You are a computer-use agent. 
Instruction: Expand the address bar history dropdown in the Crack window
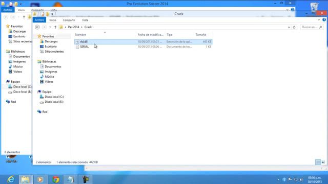[x=289, y=27]
